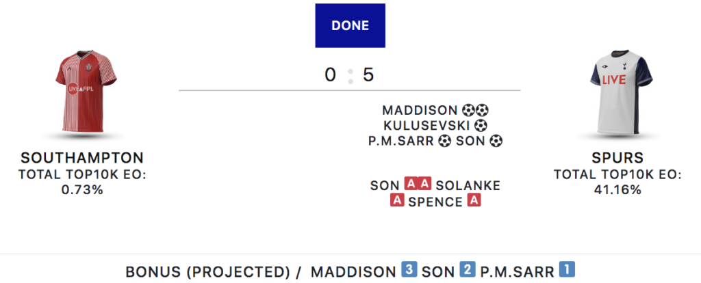Select the SPURS team name
This screenshot has width=701, height=283.
[x=617, y=159]
